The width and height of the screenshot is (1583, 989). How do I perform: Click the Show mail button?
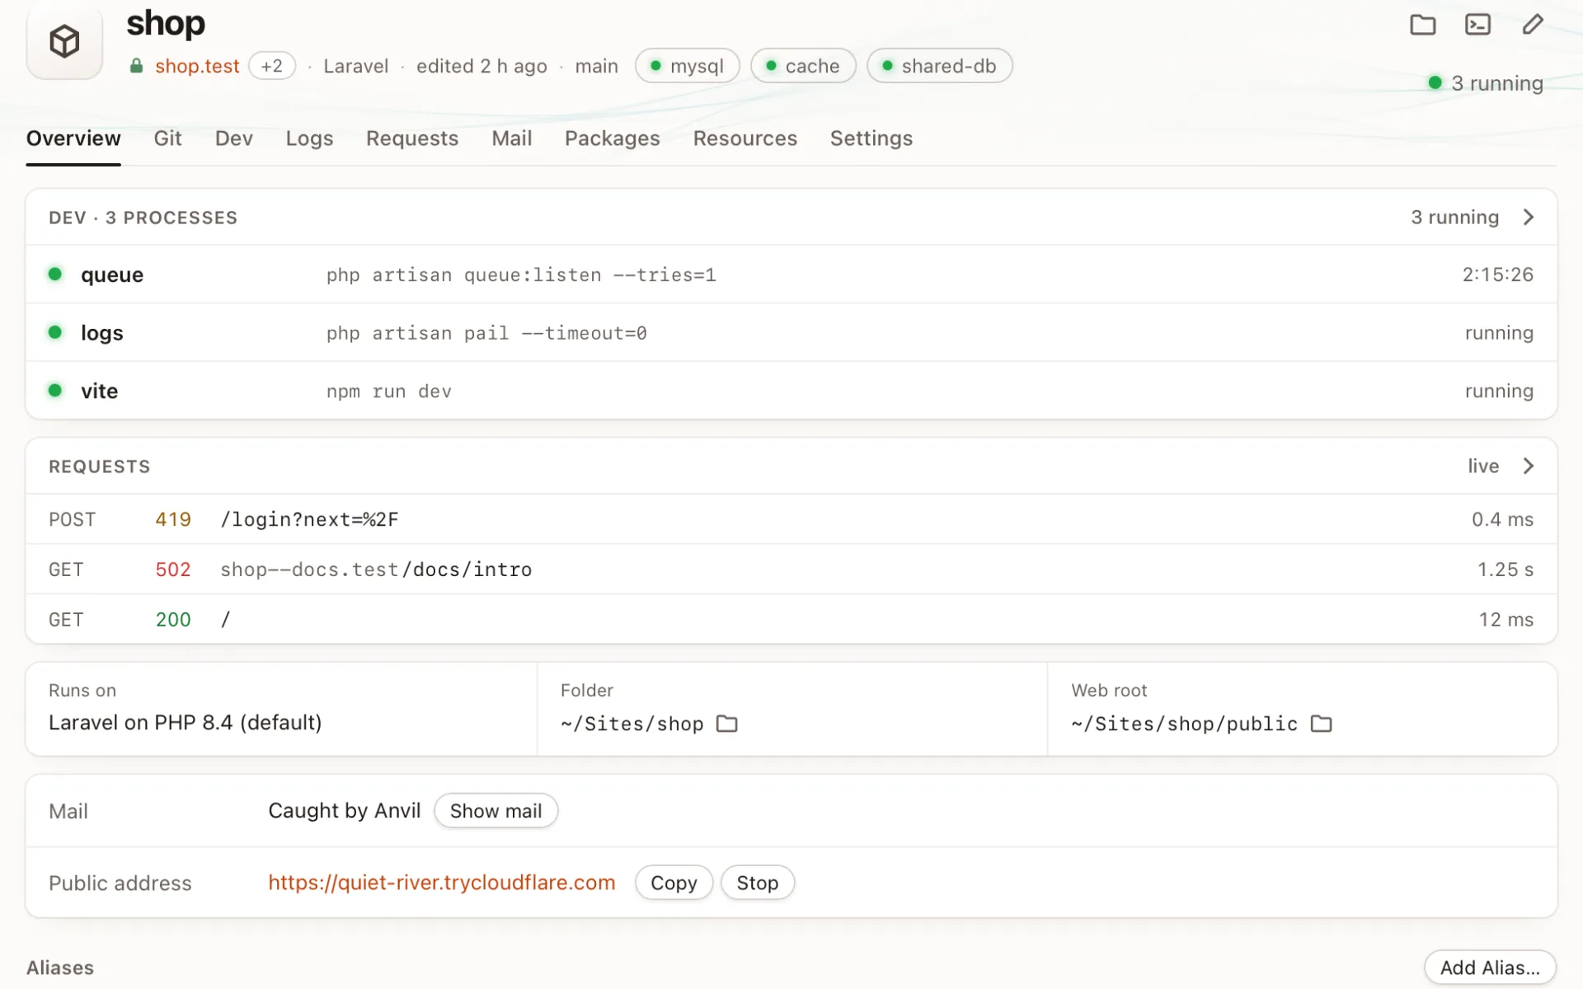click(496, 811)
